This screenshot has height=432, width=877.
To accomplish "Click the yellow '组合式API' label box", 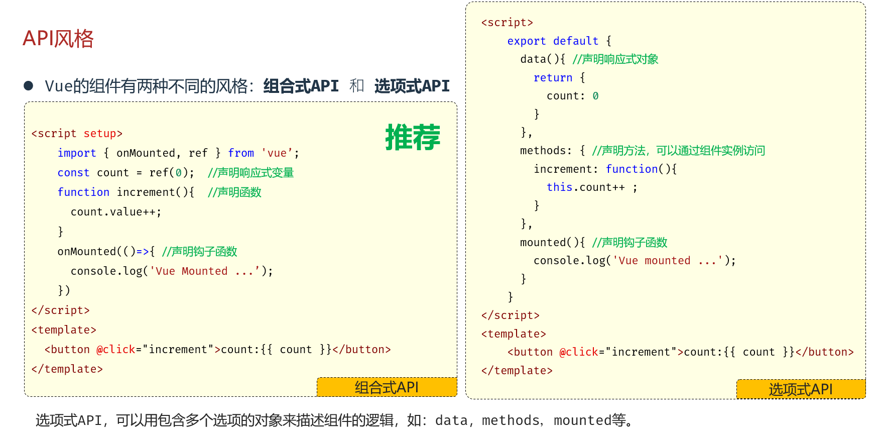I will tap(387, 387).
